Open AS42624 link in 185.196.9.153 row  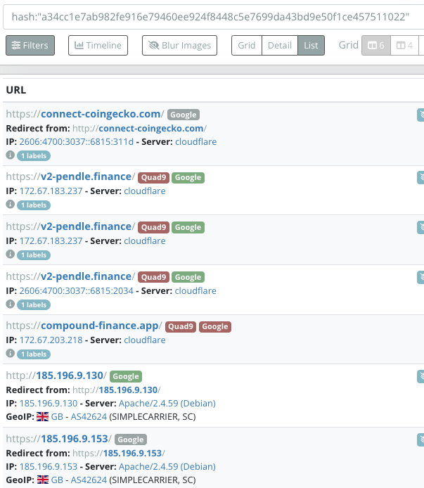tap(88, 480)
